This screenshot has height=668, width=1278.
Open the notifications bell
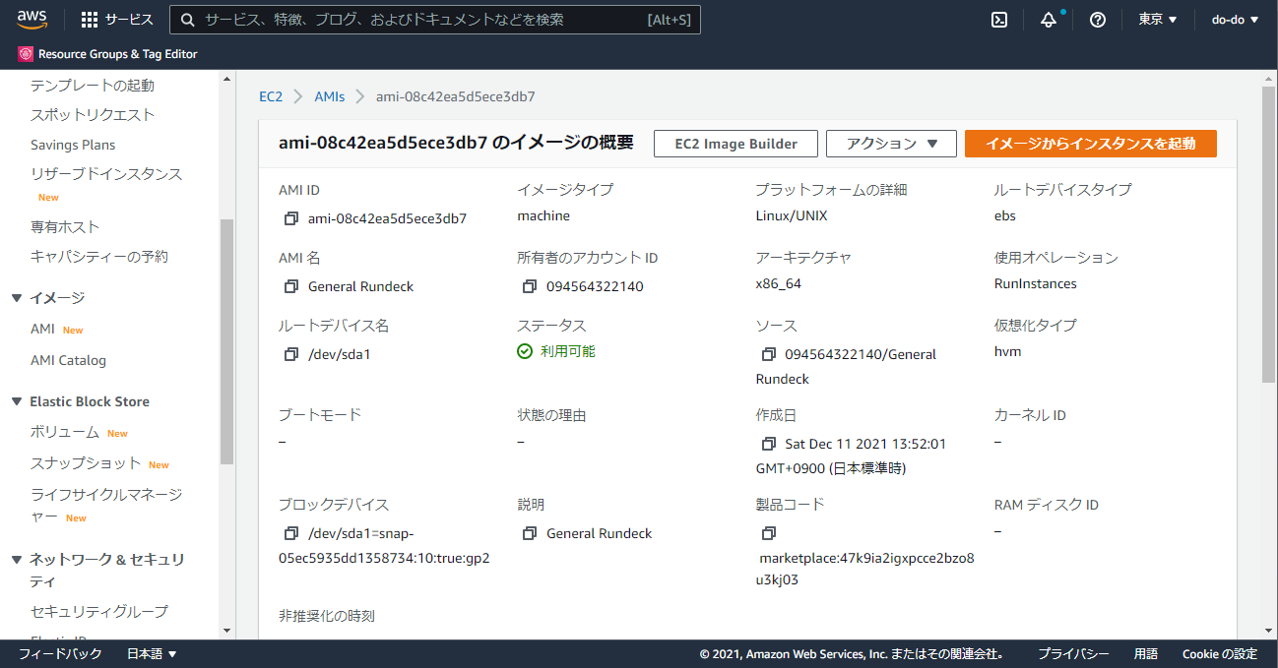tap(1049, 20)
